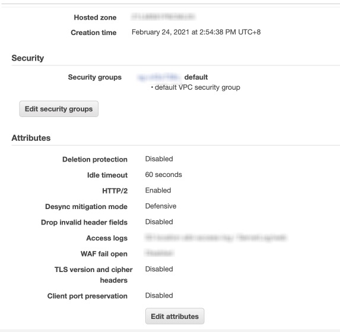This screenshot has width=340, height=332.
Task: Click the Creation time date value
Action: click(196, 32)
